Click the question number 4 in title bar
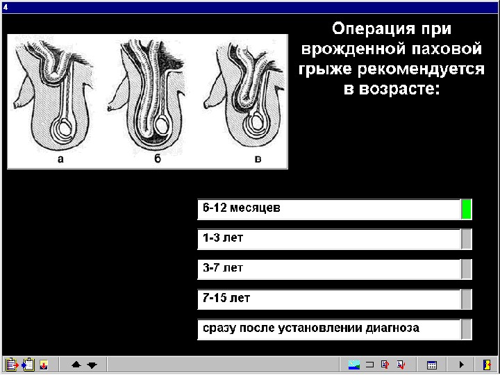Screen dimensions: 500x375 pyautogui.click(x=6, y=7)
